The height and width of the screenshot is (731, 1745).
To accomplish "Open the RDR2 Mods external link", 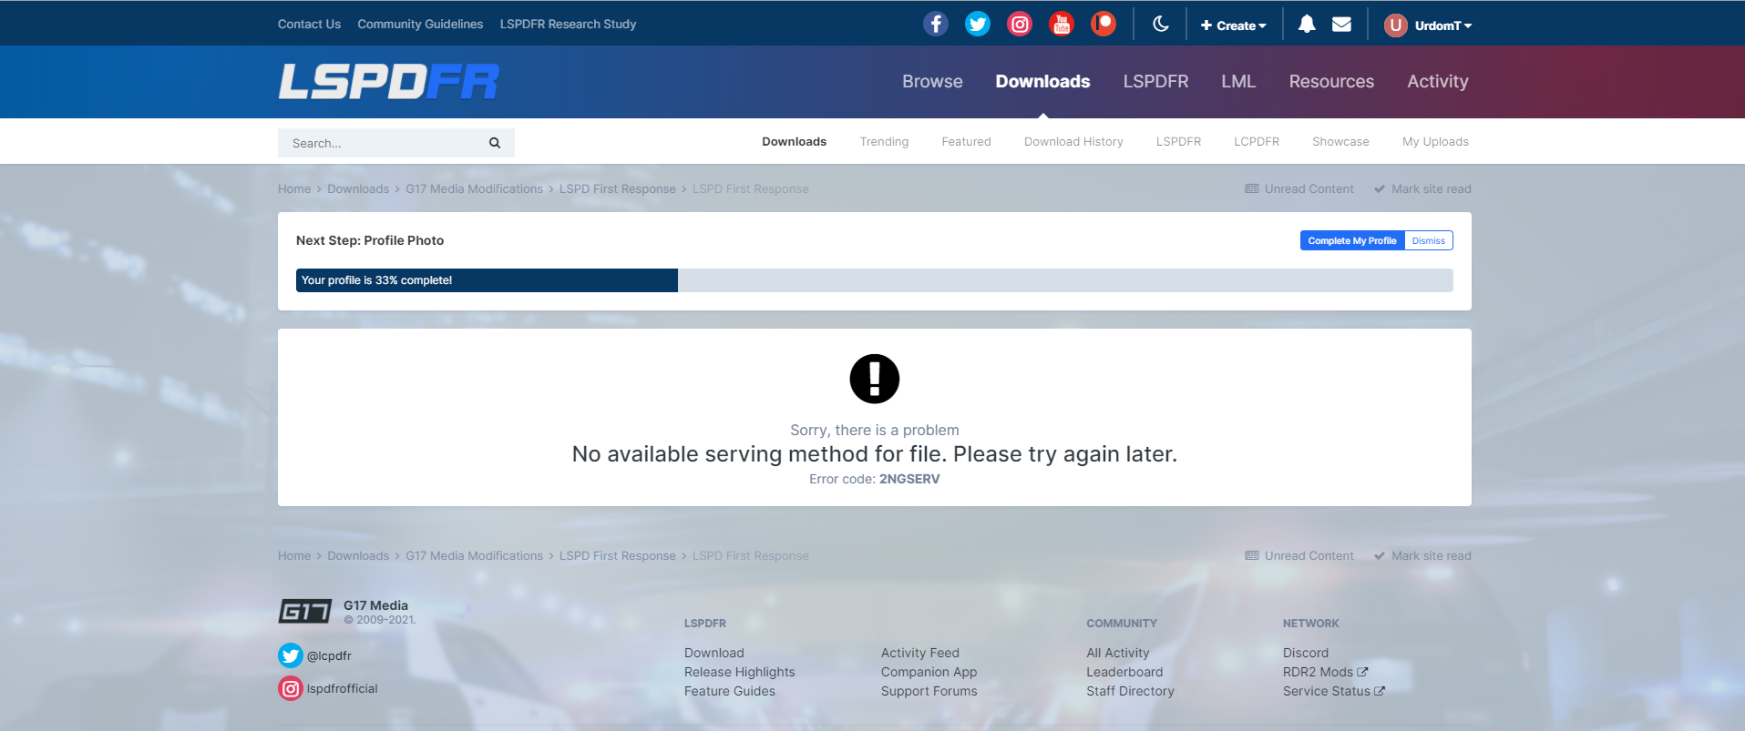I will pos(1325,672).
